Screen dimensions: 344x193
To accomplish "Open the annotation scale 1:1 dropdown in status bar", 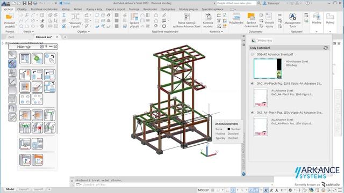I will [283, 190].
